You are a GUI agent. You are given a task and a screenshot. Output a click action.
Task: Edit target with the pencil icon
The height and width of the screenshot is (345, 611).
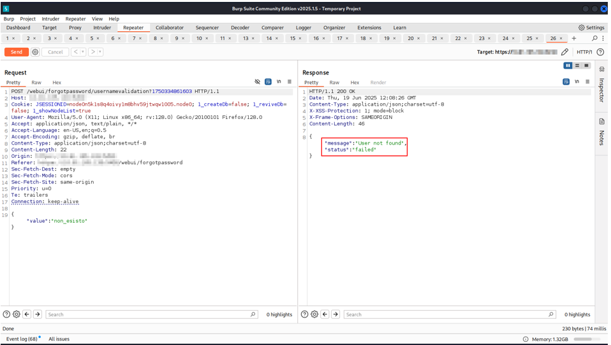564,52
